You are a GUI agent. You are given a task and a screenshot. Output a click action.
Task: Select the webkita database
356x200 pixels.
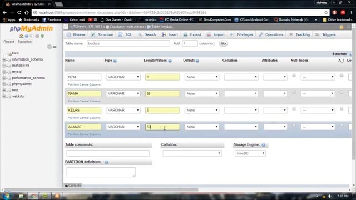pos(18,96)
